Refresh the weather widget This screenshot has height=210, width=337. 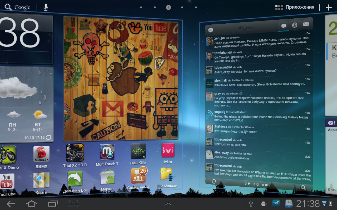click(48, 137)
